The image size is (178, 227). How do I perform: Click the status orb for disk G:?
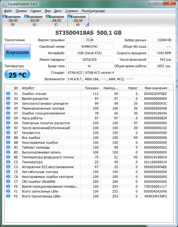click(26, 17)
